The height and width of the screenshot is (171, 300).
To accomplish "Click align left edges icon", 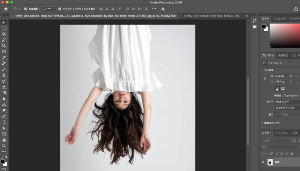I will pyautogui.click(x=101, y=9).
